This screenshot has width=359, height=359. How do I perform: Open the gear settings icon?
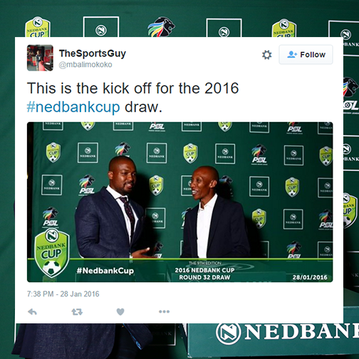click(x=266, y=55)
